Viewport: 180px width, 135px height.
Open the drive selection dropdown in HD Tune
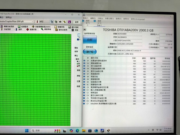pyautogui.click(x=32, y=21)
